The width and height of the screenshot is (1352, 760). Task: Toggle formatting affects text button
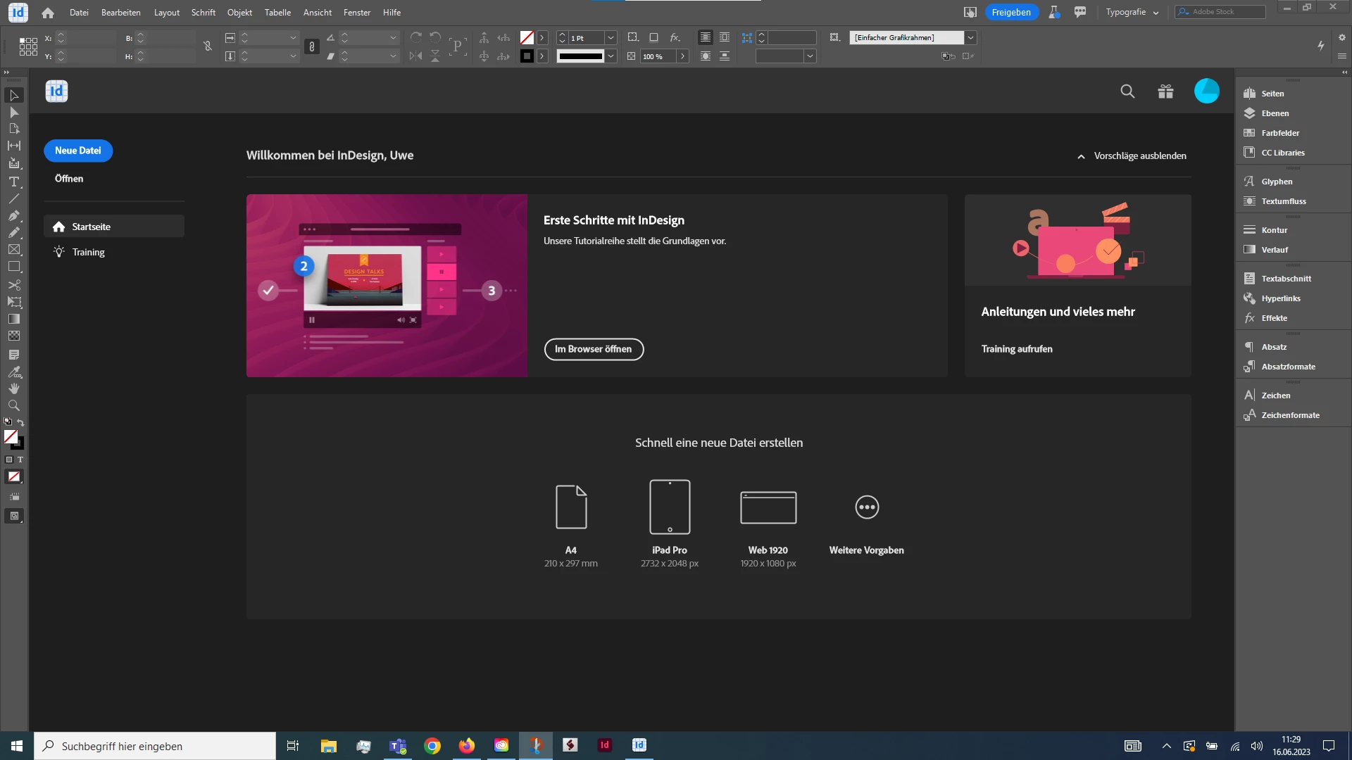point(20,460)
